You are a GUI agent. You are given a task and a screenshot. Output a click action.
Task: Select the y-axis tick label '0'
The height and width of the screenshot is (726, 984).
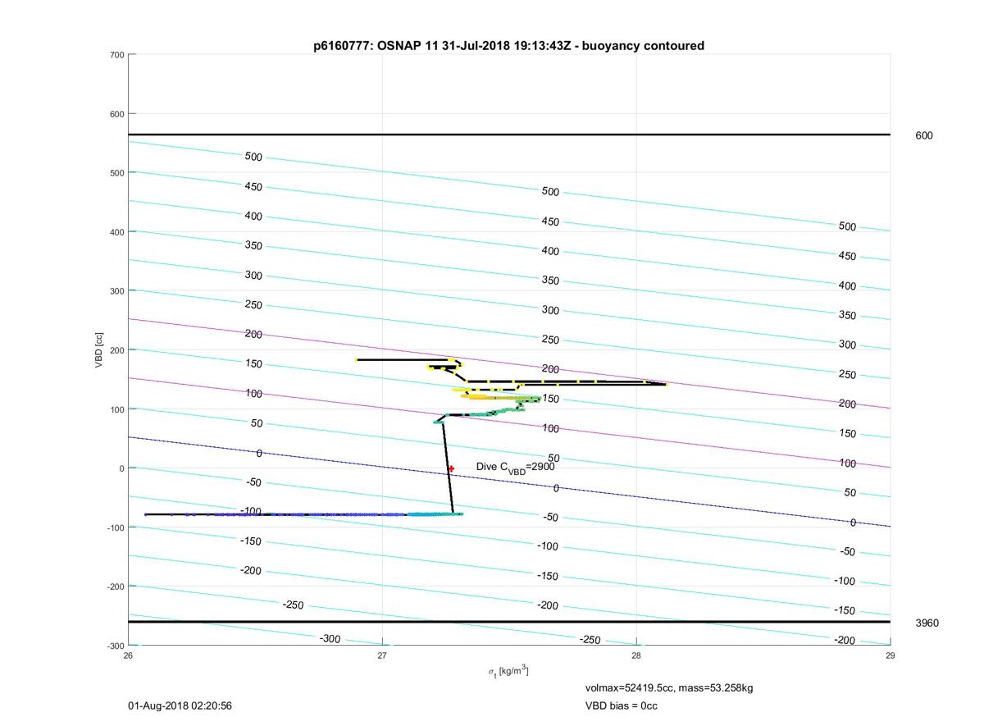coord(121,468)
